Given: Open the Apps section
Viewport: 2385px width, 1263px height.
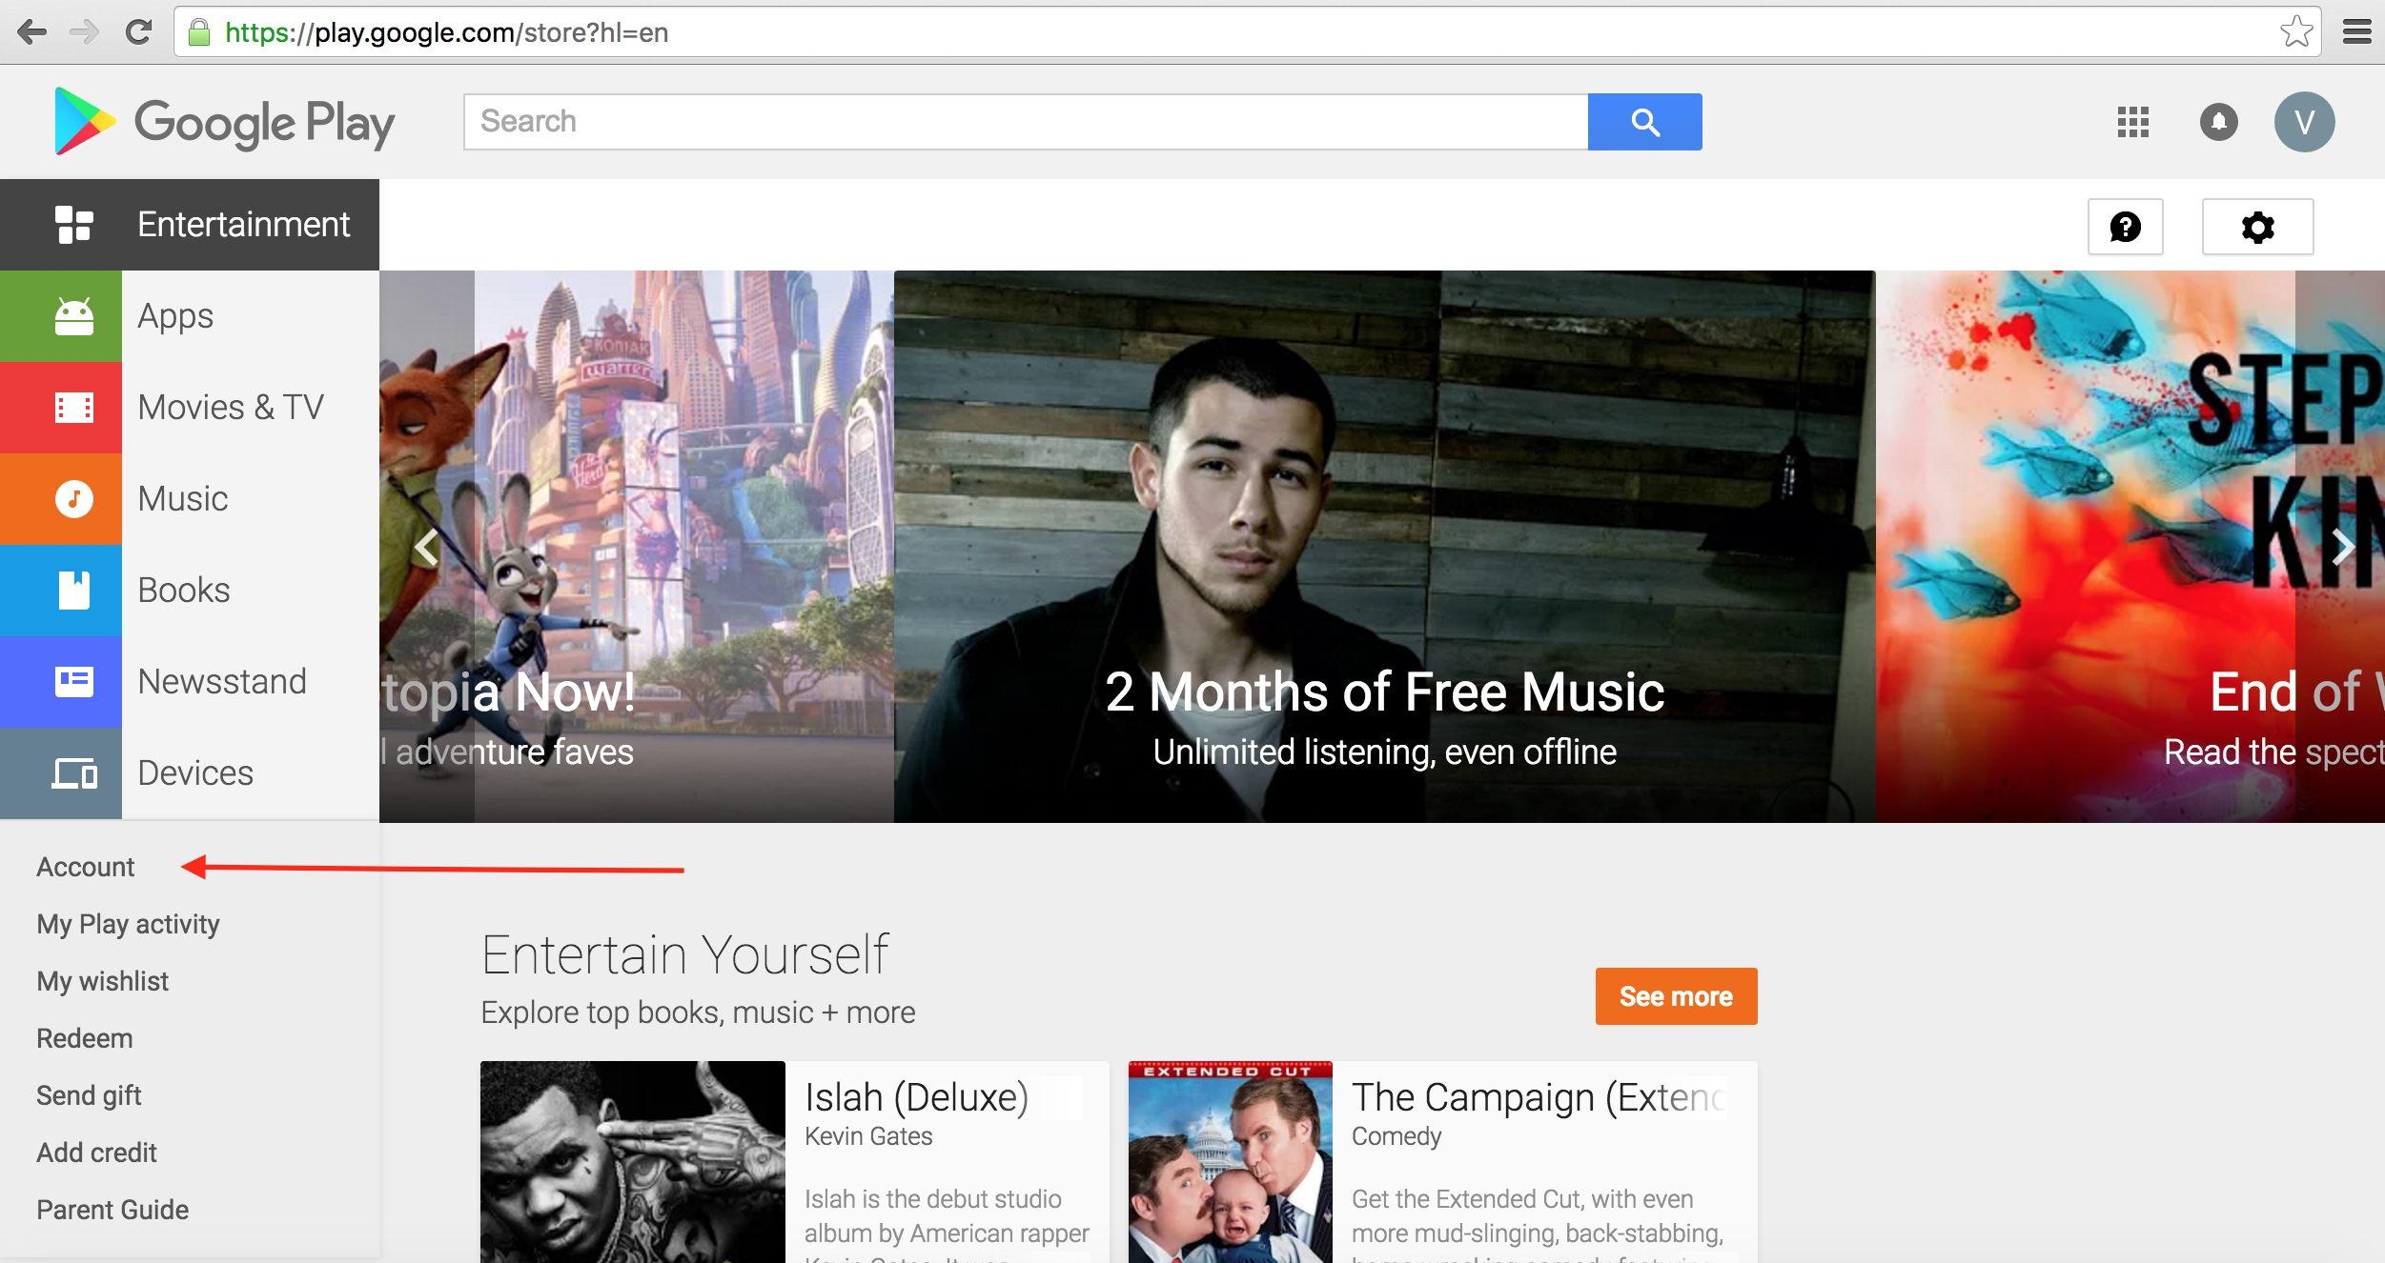Looking at the screenshot, I should [x=190, y=316].
